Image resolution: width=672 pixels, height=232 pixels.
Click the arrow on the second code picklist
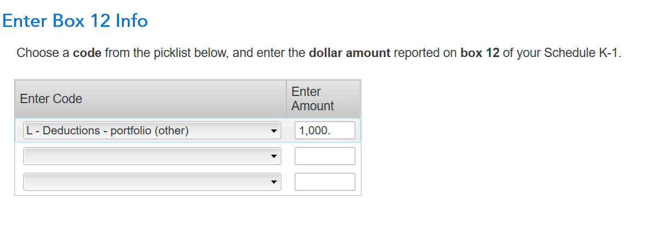pos(273,157)
